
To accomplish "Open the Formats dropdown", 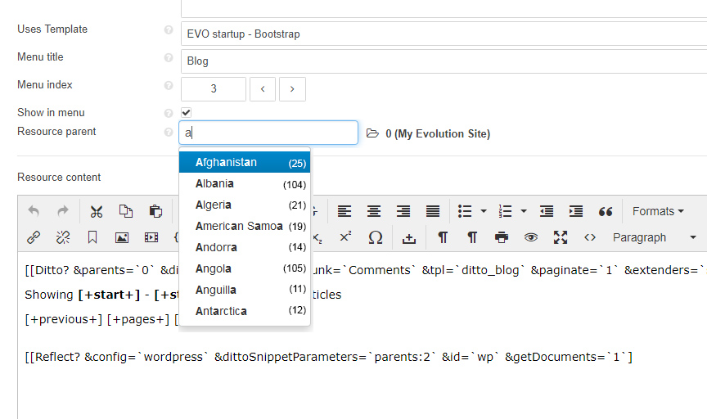I will pos(658,211).
